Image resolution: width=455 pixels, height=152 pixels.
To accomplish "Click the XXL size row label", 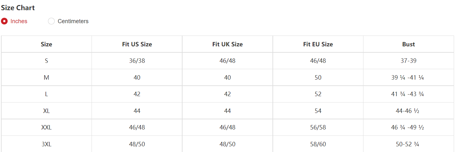I will click(x=46, y=128).
